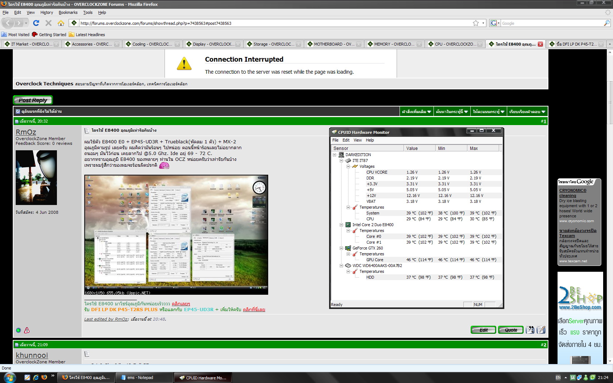613x383 pixels.
Task: Open the desktop screenshot thumbnail in the post
Action: tap(176, 235)
